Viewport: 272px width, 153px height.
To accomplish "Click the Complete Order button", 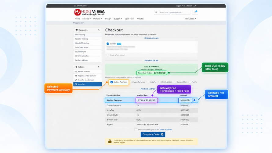I will 153,134.
